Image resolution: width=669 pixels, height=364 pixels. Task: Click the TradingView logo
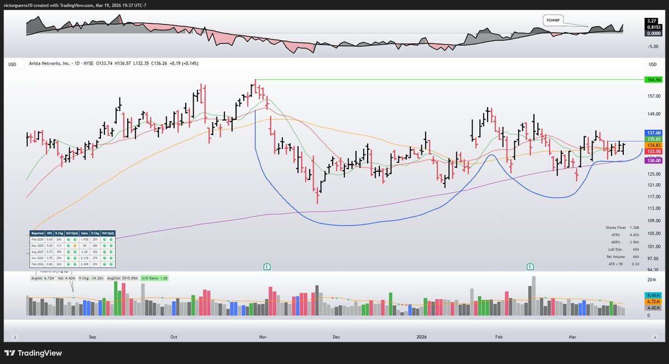tap(33, 353)
